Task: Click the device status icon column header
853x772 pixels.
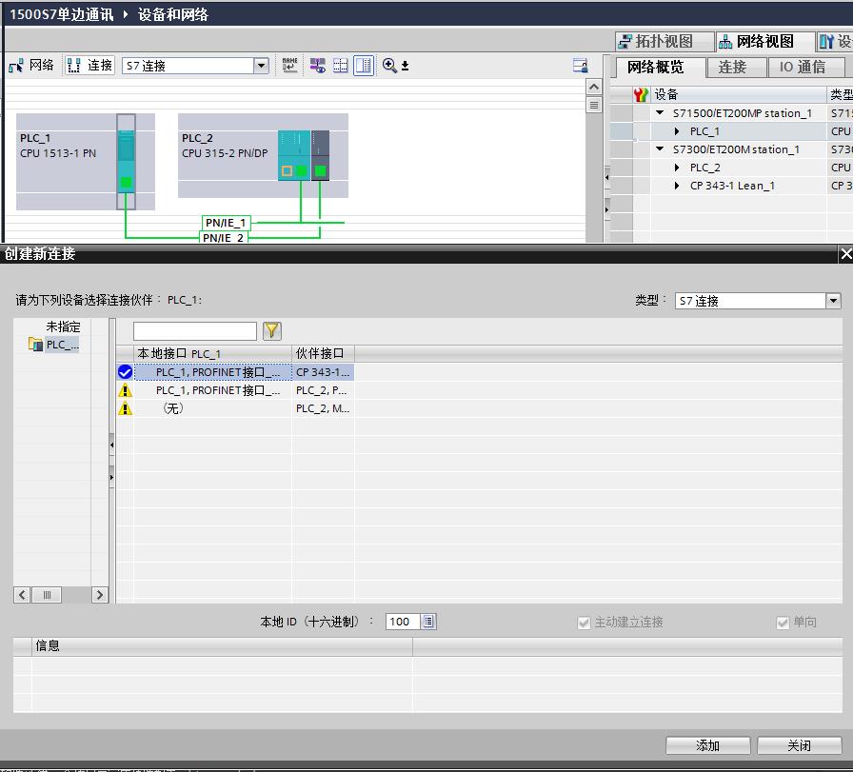Action: [641, 94]
